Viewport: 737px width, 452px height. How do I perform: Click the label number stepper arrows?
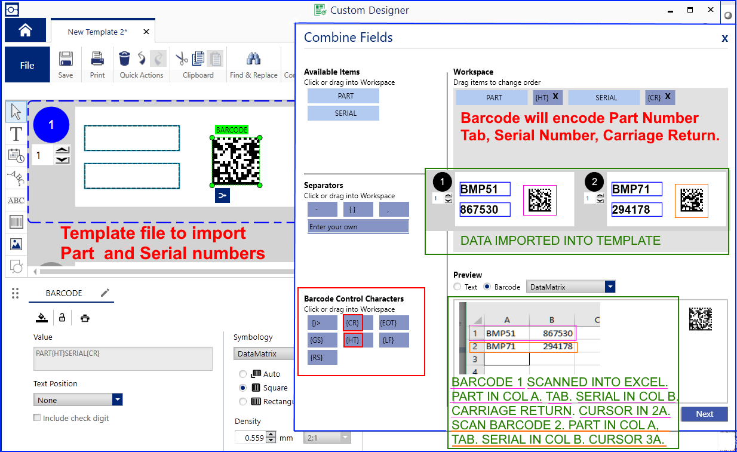point(62,155)
